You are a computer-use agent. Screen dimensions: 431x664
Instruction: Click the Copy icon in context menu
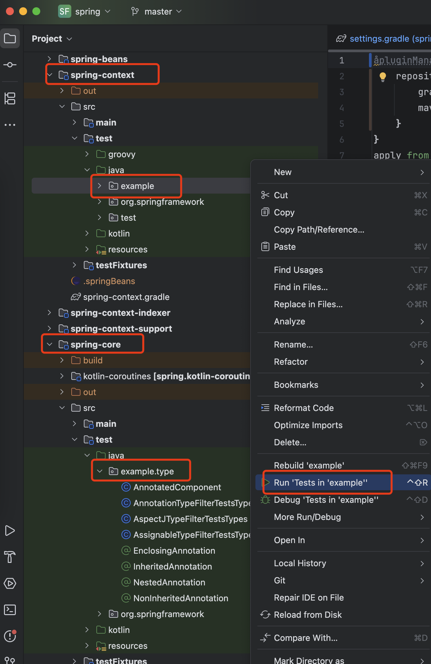point(265,212)
